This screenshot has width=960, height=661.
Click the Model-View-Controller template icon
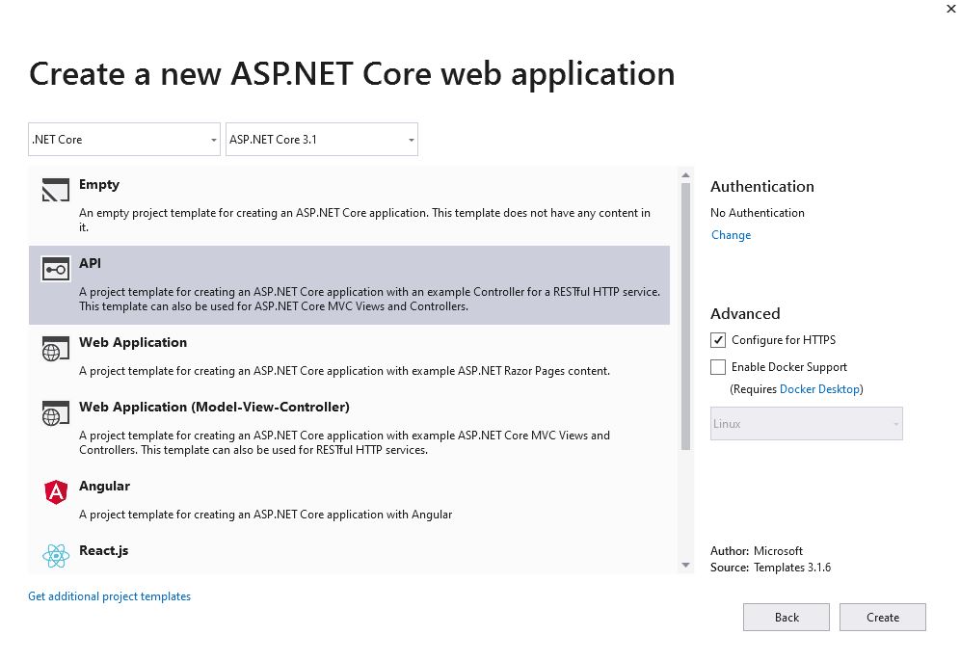tap(55, 412)
